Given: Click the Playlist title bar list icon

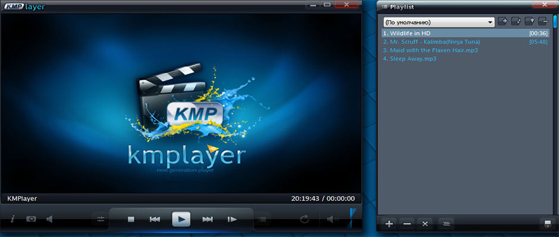Looking at the screenshot, I should click(384, 7).
